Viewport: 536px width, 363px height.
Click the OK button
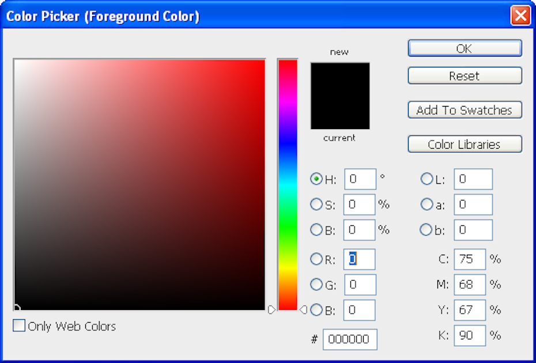pyautogui.click(x=465, y=48)
